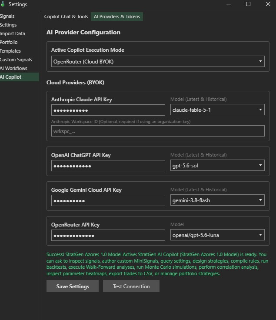The width and height of the screenshot is (276, 320).
Task: Minimize the Settings window
Action: point(229,4)
